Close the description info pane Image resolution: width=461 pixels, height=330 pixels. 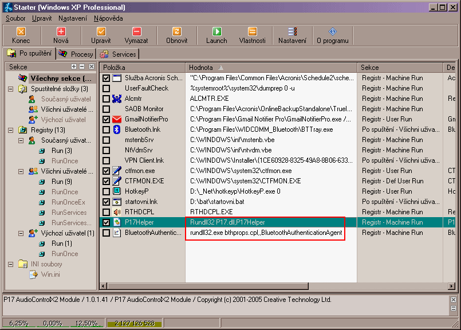pos(454,300)
